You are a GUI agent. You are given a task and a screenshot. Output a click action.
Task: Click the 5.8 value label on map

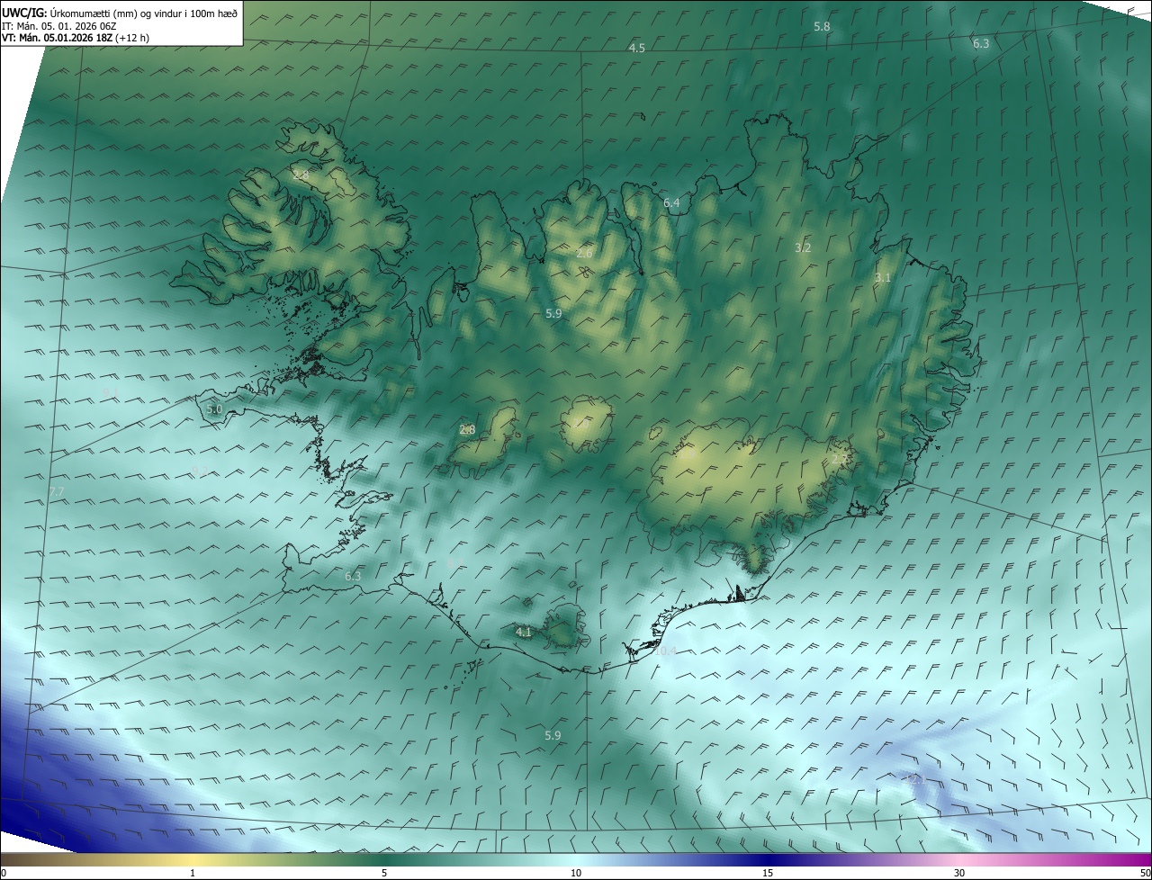click(822, 27)
